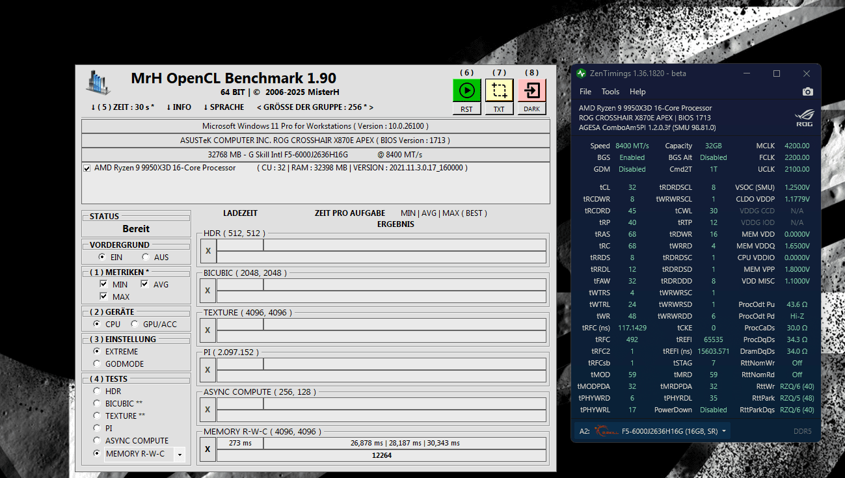Click the X button next to TEXTURE test
The image size is (845, 478).
point(208,330)
